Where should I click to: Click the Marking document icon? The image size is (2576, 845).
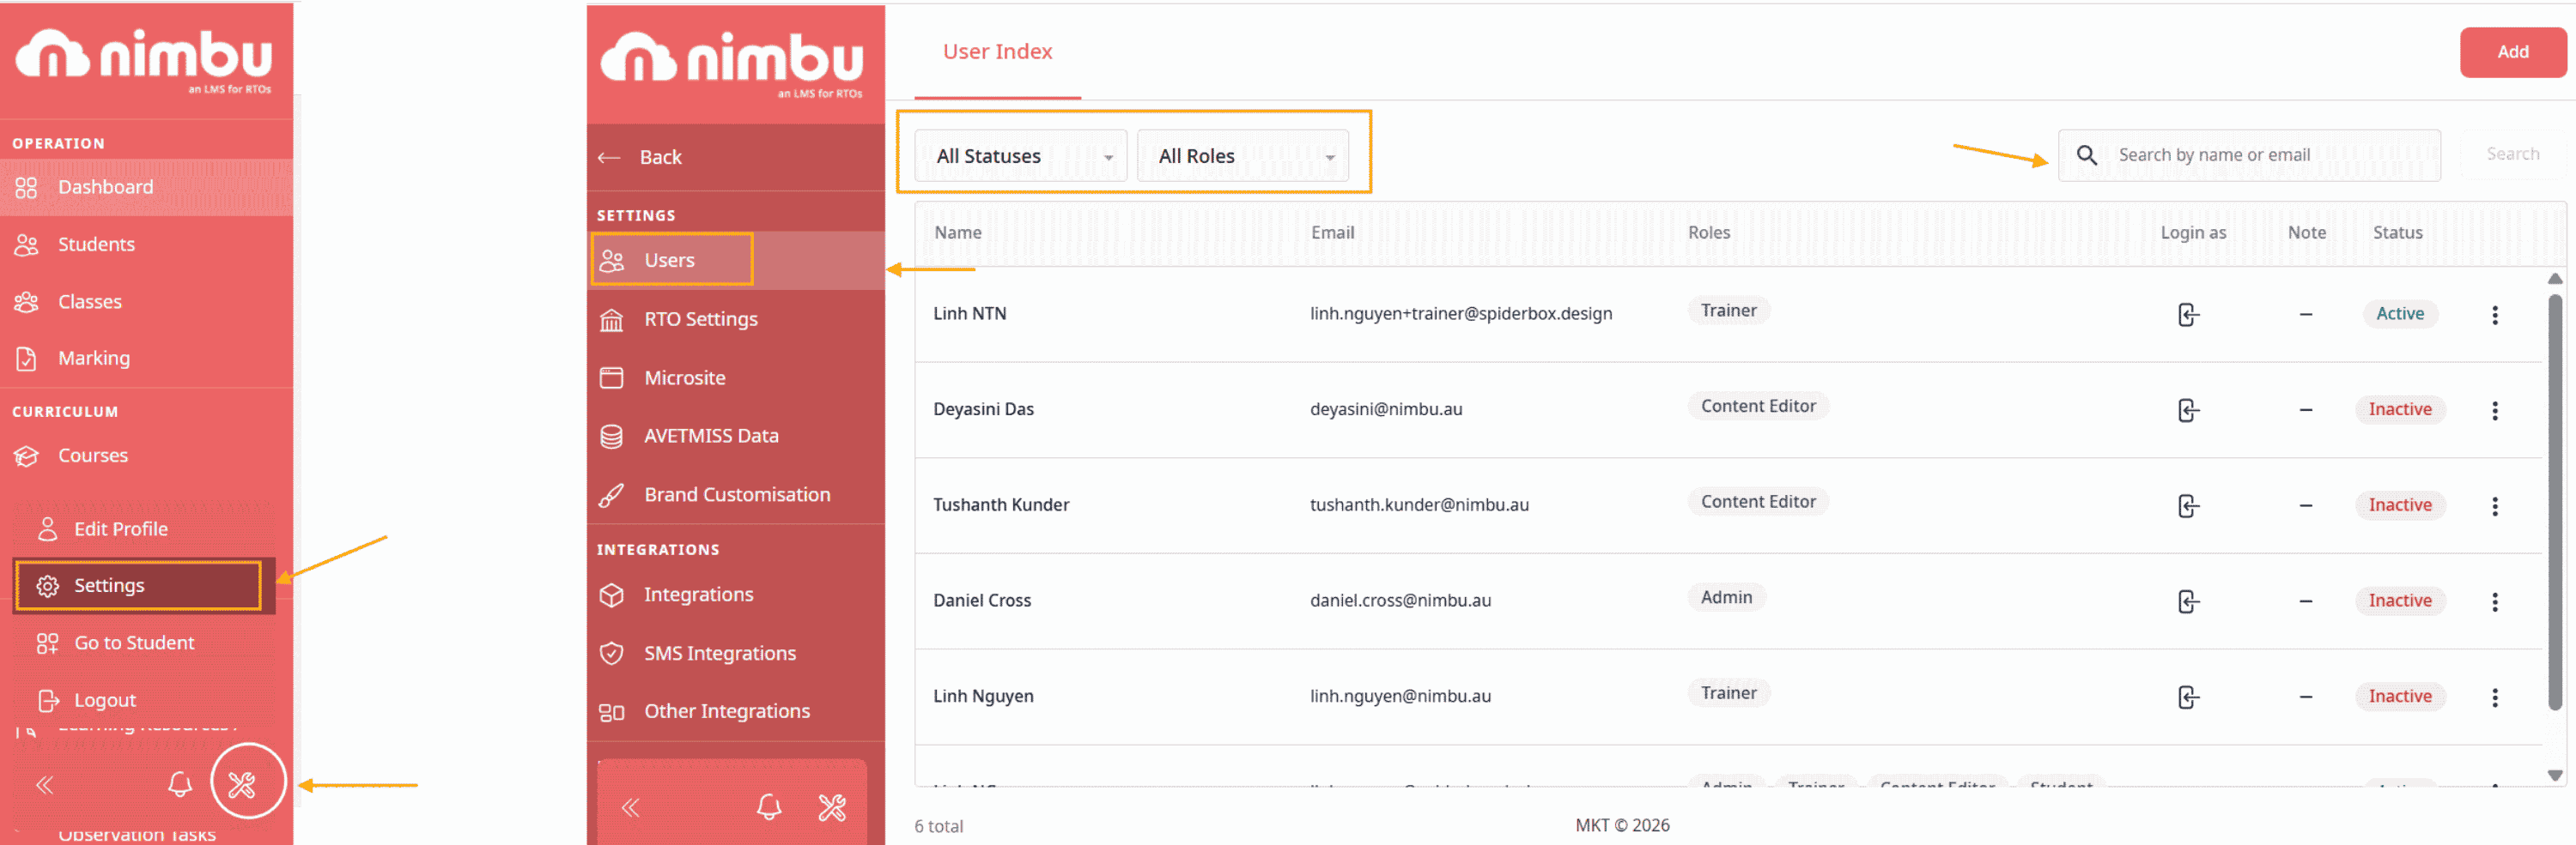26,359
